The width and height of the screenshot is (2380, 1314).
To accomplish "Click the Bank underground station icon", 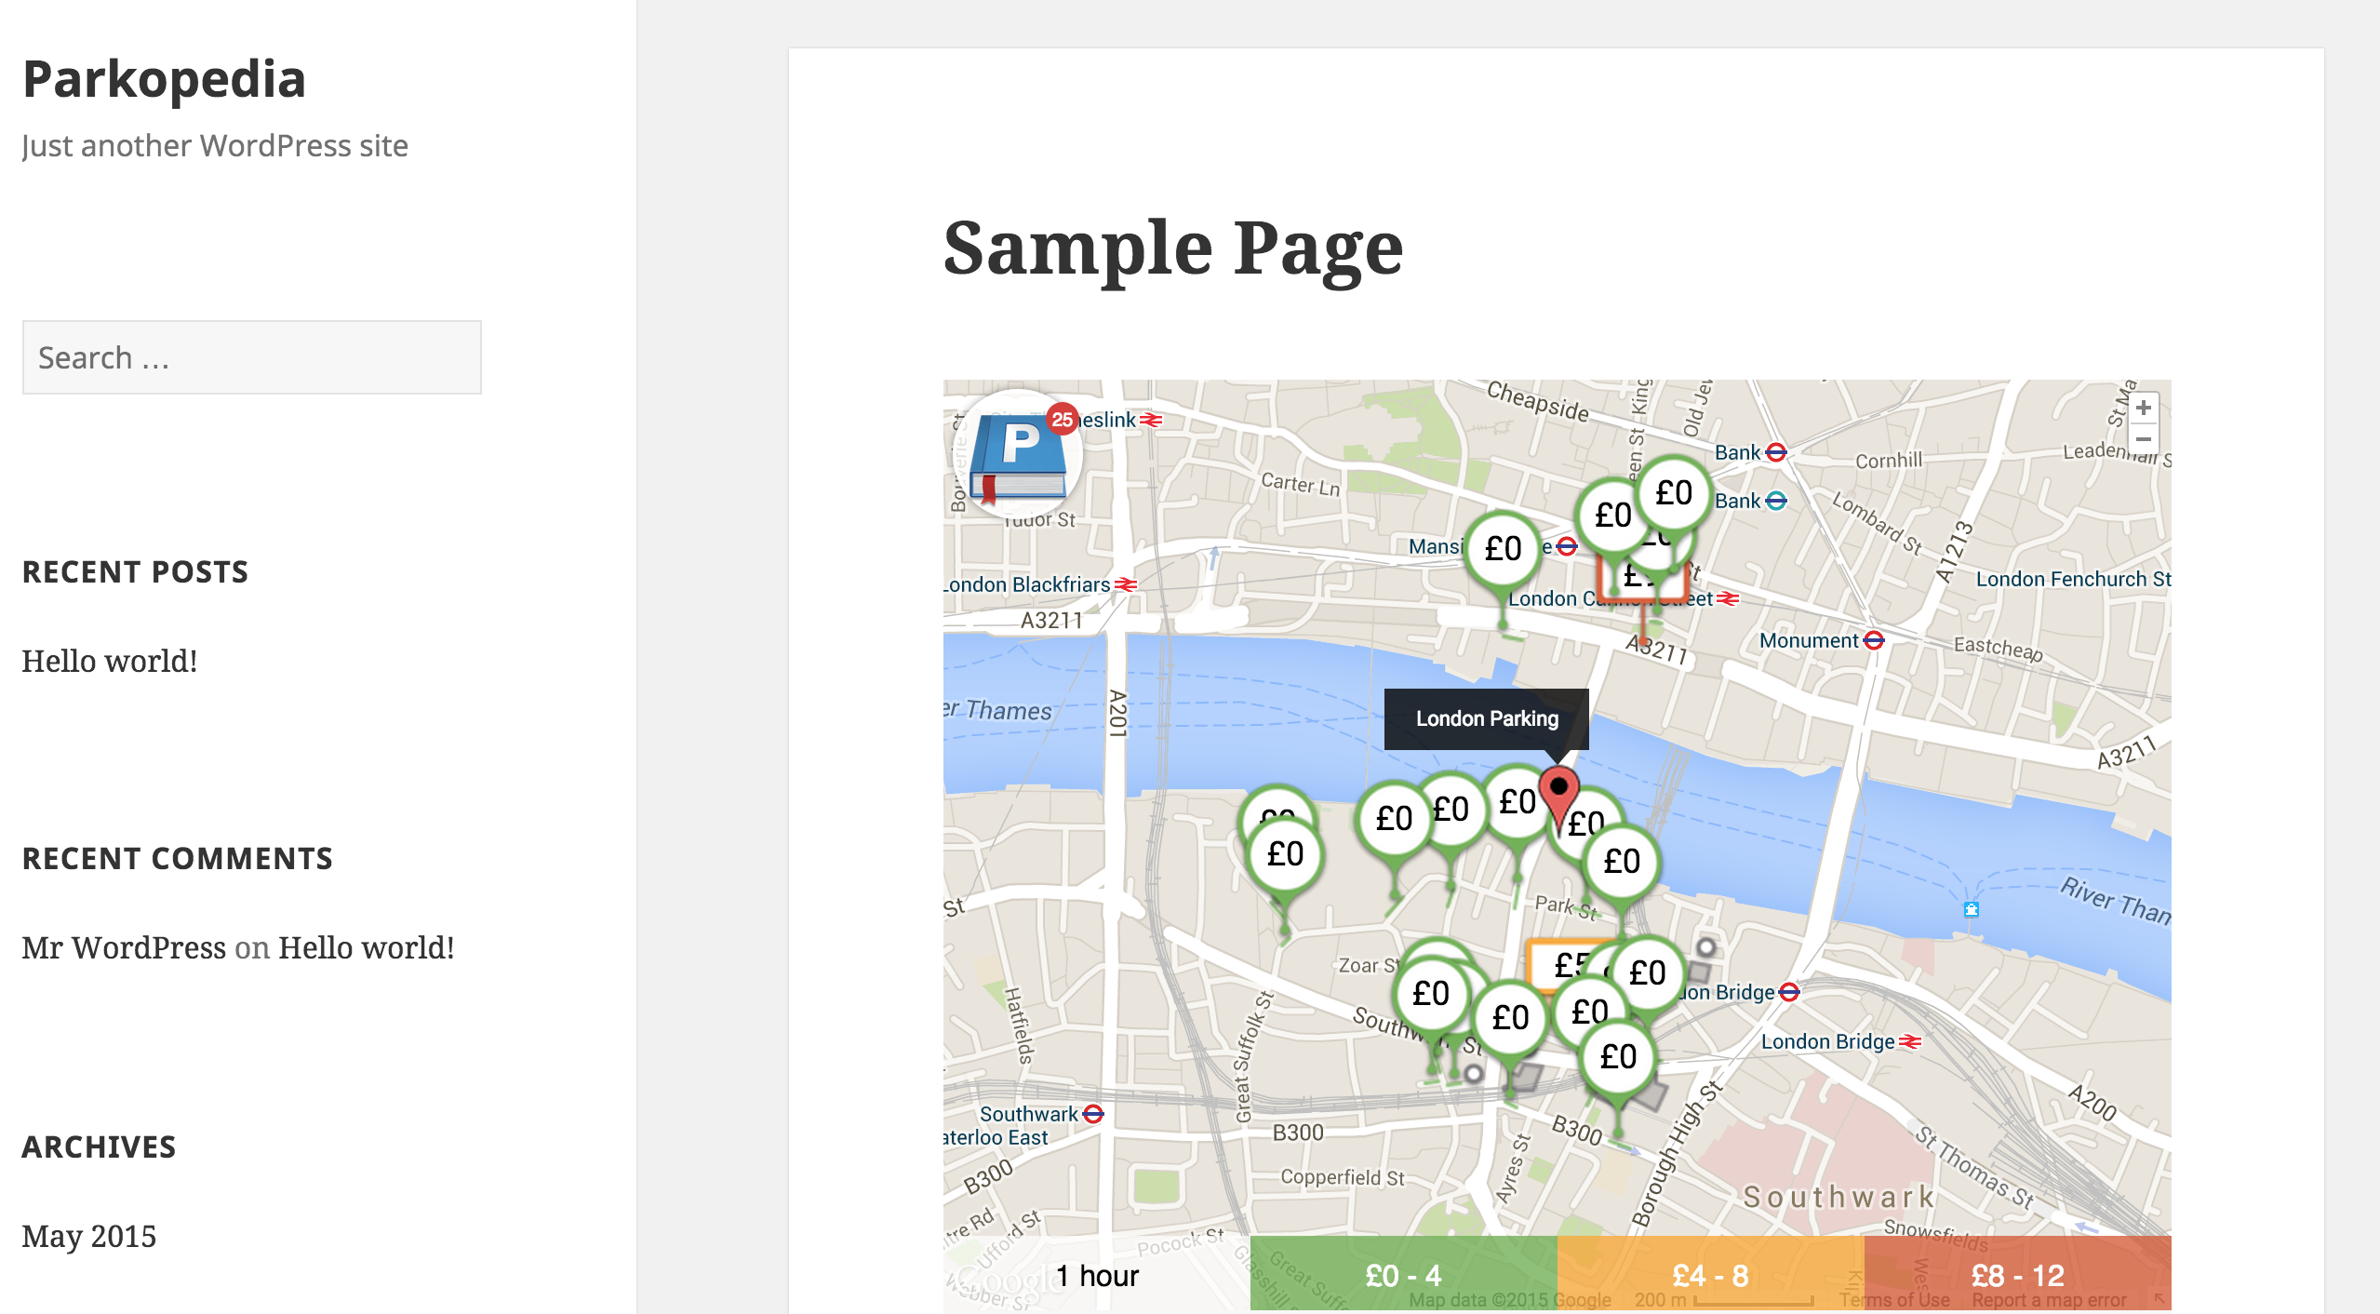I will point(1776,452).
